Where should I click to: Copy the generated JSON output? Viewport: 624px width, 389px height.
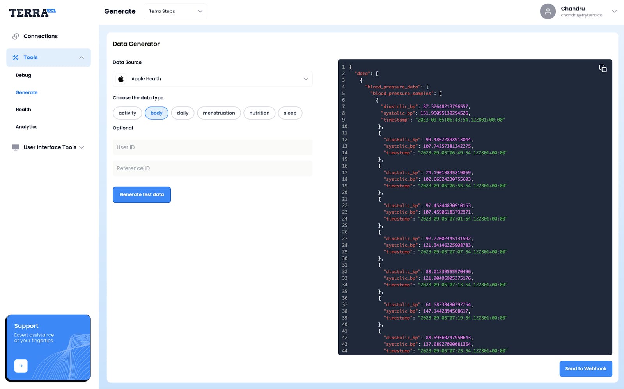click(603, 69)
